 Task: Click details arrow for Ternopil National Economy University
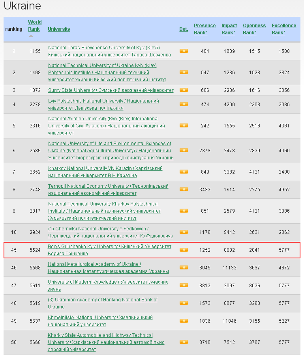184,189
